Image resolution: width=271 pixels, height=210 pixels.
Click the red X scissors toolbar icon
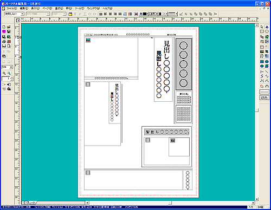point(136,14)
